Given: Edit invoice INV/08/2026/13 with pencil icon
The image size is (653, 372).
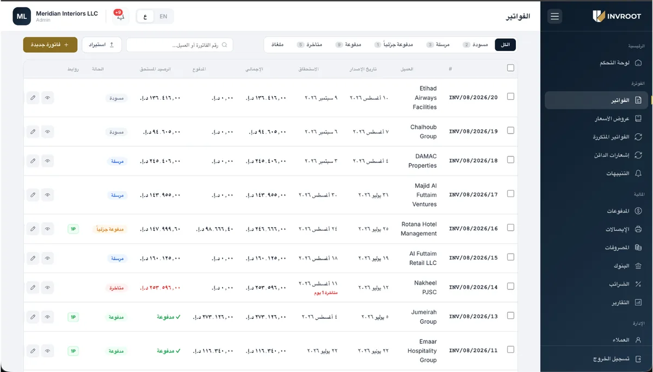Looking at the screenshot, I should [33, 317].
